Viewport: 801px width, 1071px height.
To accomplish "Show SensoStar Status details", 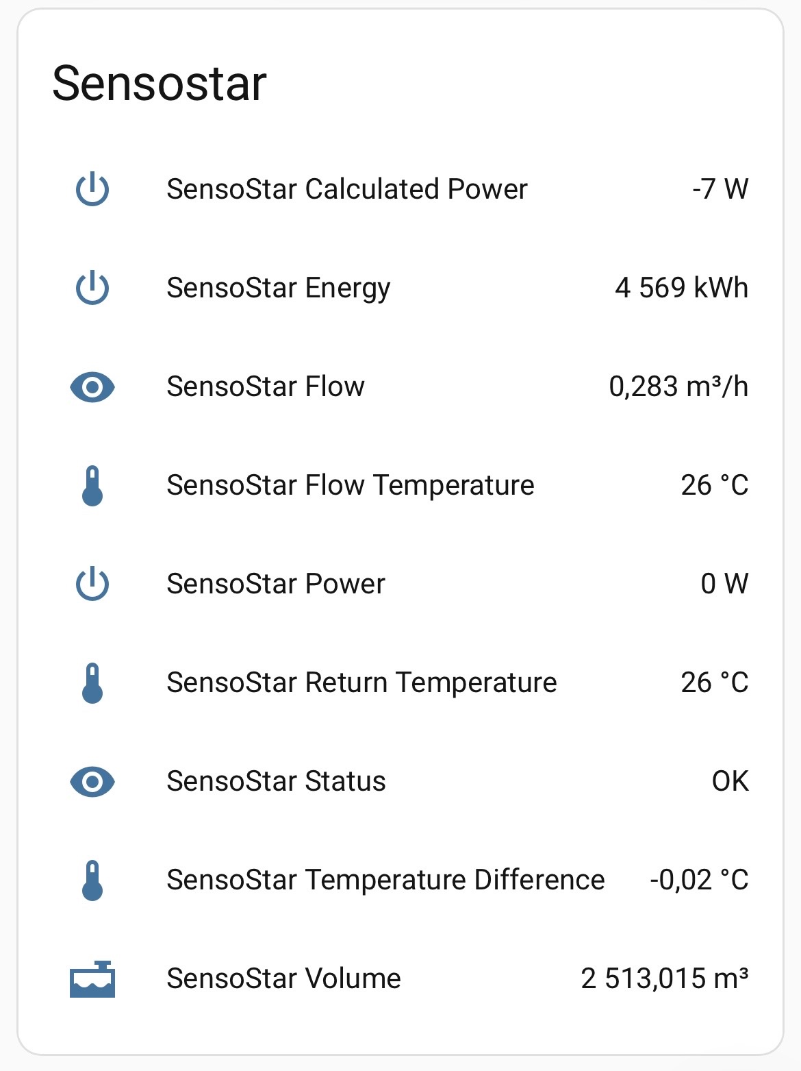I will pyautogui.click(x=277, y=782).
